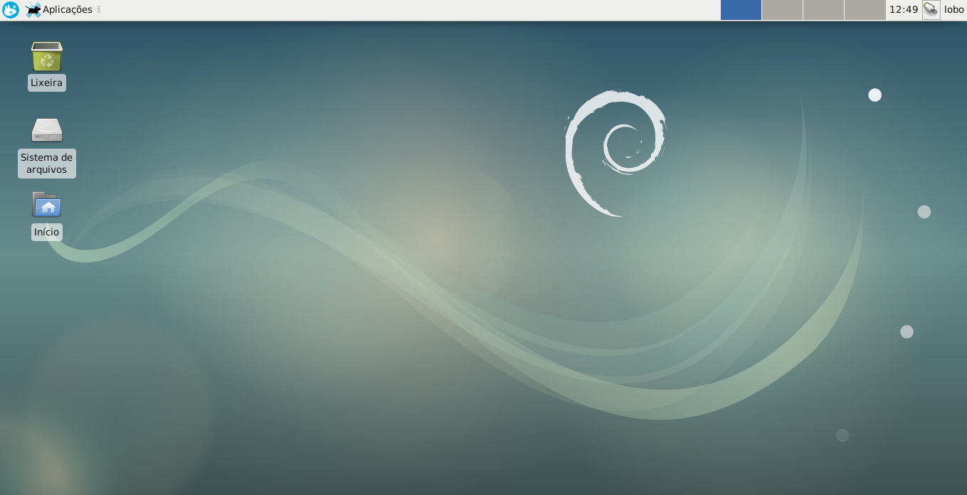This screenshot has width=967, height=495.
Task: Switch to workspace 2 in the pager
Action: click(x=782, y=10)
